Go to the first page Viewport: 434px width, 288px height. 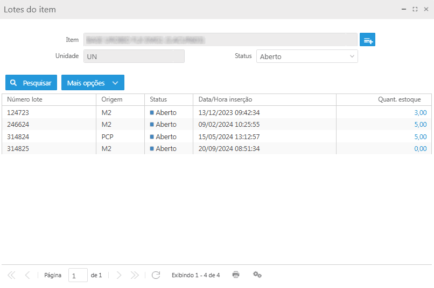click(11, 275)
